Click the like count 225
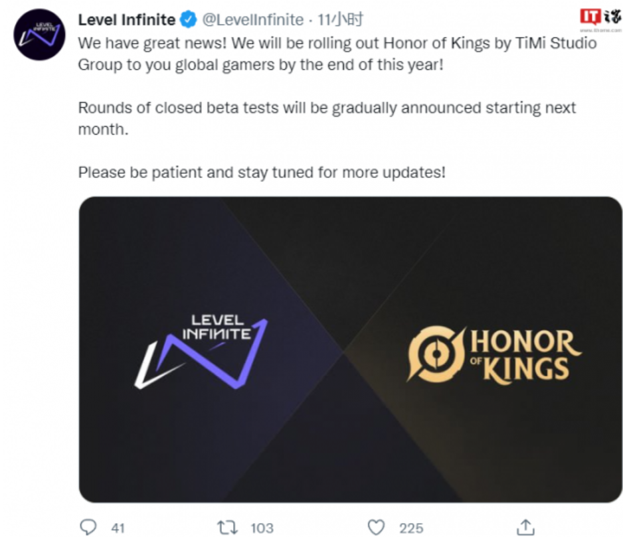Viewport: 623px width, 537px height. [x=411, y=528]
